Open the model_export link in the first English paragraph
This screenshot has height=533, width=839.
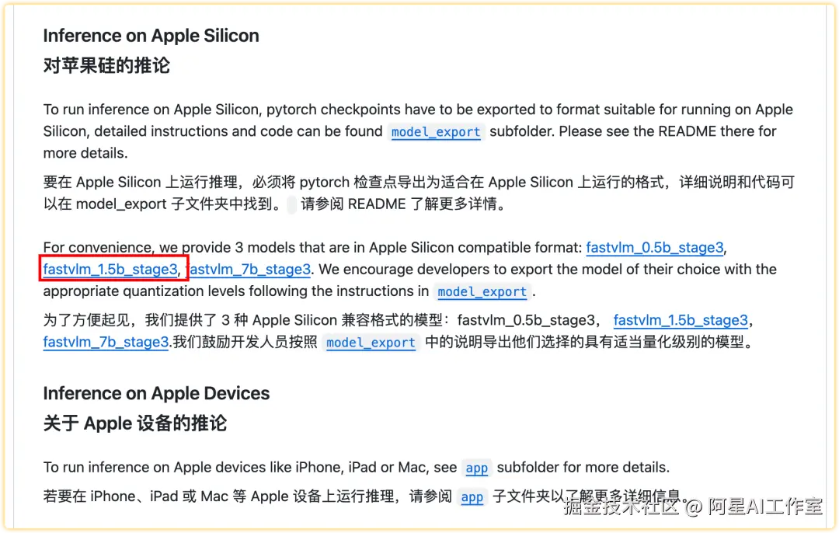[436, 131]
